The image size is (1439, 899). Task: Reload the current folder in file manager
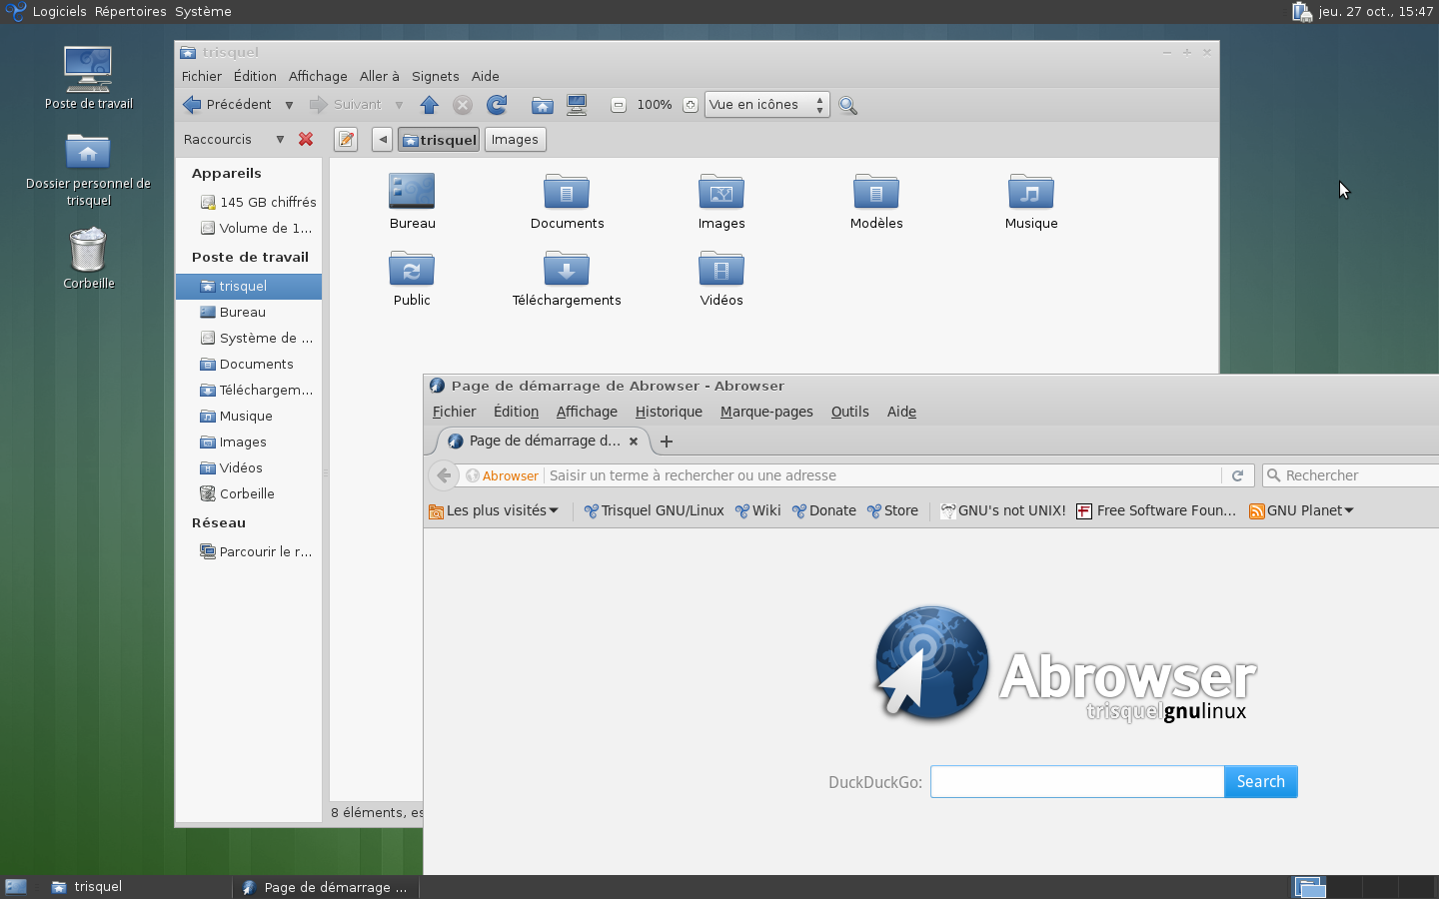[497, 105]
